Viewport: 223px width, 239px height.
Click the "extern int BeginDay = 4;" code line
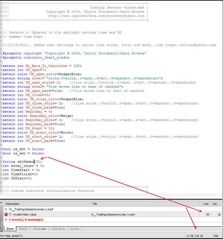(27, 112)
